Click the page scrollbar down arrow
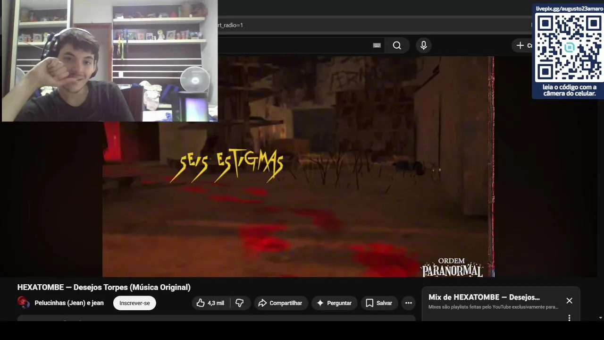The image size is (604, 340). click(600, 318)
